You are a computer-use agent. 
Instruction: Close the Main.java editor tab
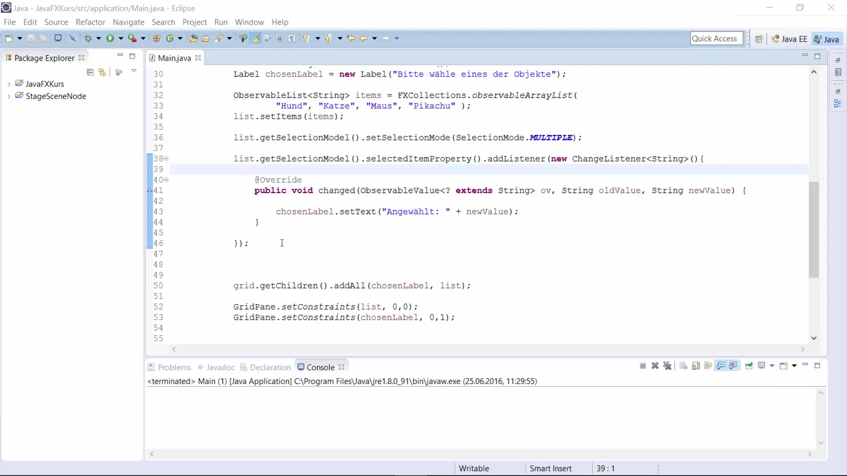click(x=198, y=58)
